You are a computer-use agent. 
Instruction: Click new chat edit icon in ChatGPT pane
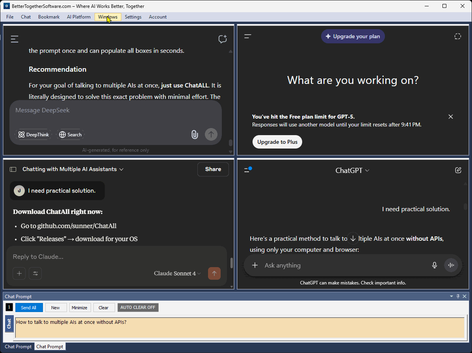click(458, 170)
